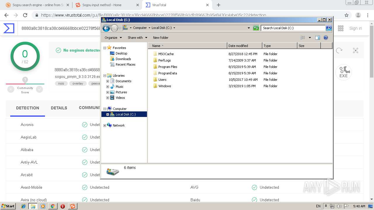Focus the Search Local Disk (C:) field

click(x=293, y=28)
